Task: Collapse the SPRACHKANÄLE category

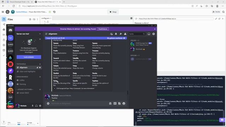Action: (22, 77)
